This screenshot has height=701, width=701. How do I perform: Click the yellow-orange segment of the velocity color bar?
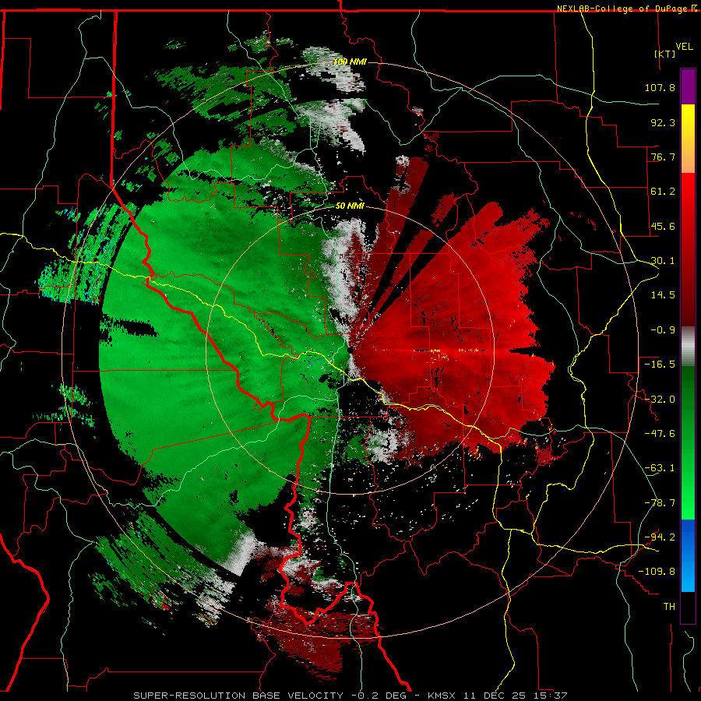pyautogui.click(x=688, y=139)
